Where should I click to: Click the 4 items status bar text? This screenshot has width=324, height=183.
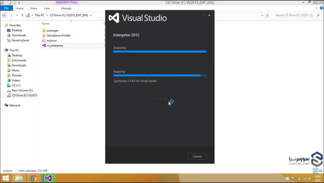[x=7, y=171]
